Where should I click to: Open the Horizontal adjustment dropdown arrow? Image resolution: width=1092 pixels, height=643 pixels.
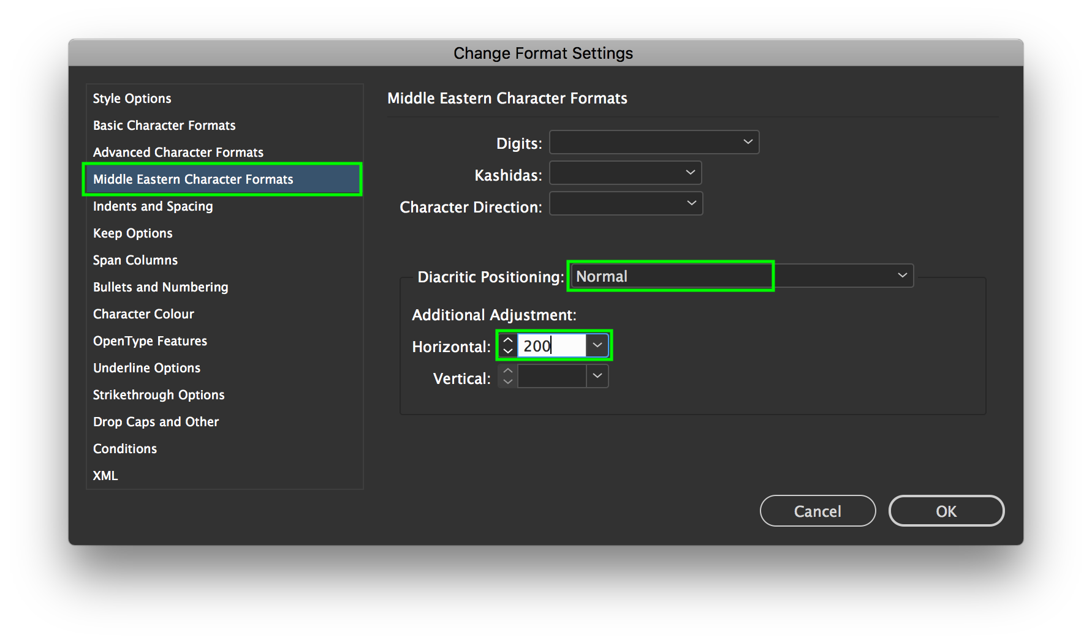(x=597, y=345)
